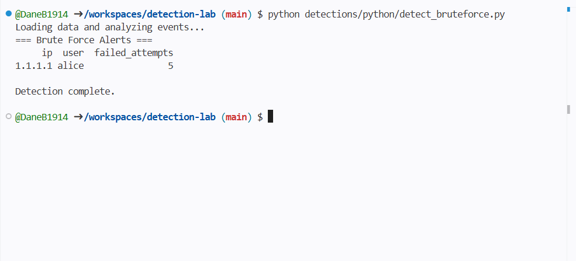
Task: Click the 1.1.1.1 IP address value
Action: (34, 66)
